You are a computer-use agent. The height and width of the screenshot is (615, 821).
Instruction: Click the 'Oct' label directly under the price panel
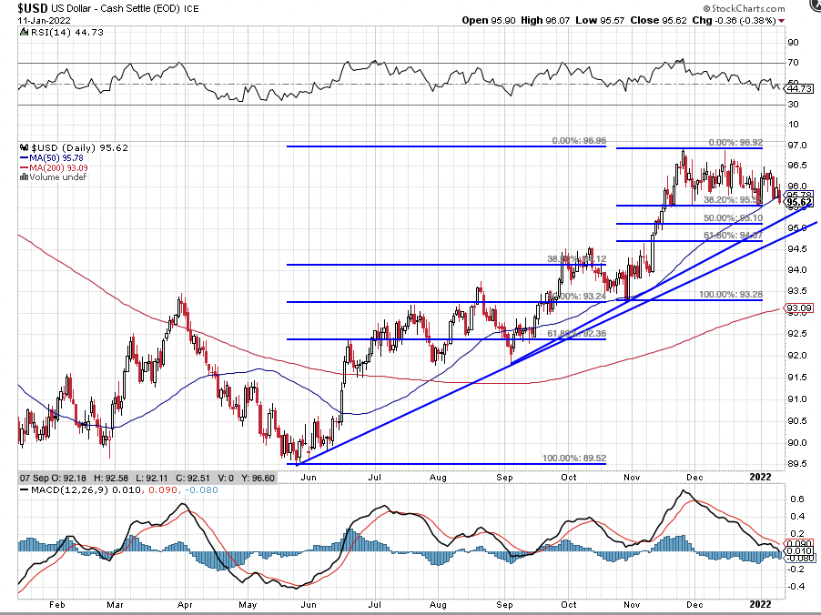pyautogui.click(x=569, y=477)
